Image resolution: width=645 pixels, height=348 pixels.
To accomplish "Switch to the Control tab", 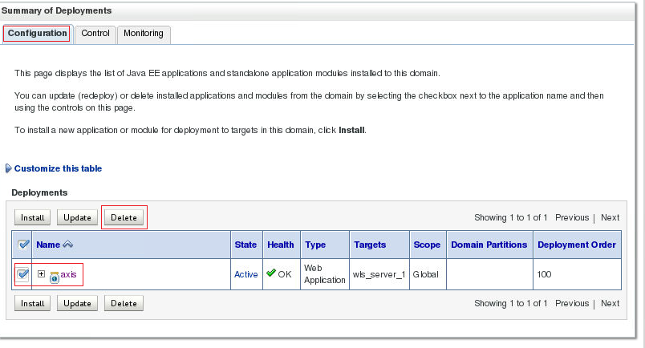I will pyautogui.click(x=95, y=34).
